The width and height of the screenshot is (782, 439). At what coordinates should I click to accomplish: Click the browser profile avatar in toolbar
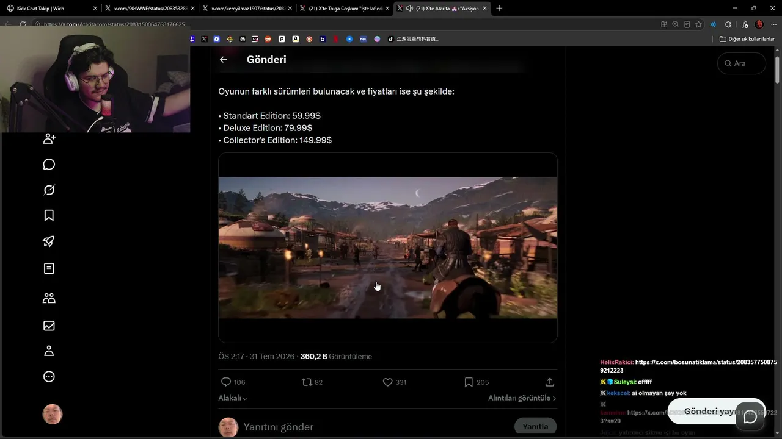(759, 24)
